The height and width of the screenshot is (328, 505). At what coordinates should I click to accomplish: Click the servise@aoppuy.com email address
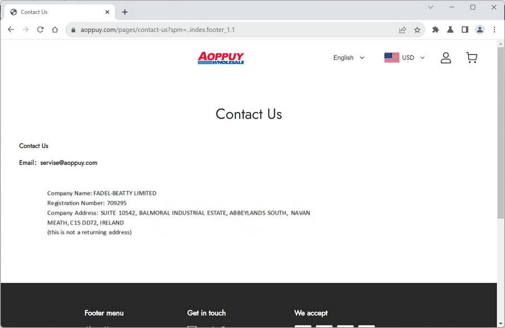tap(69, 163)
